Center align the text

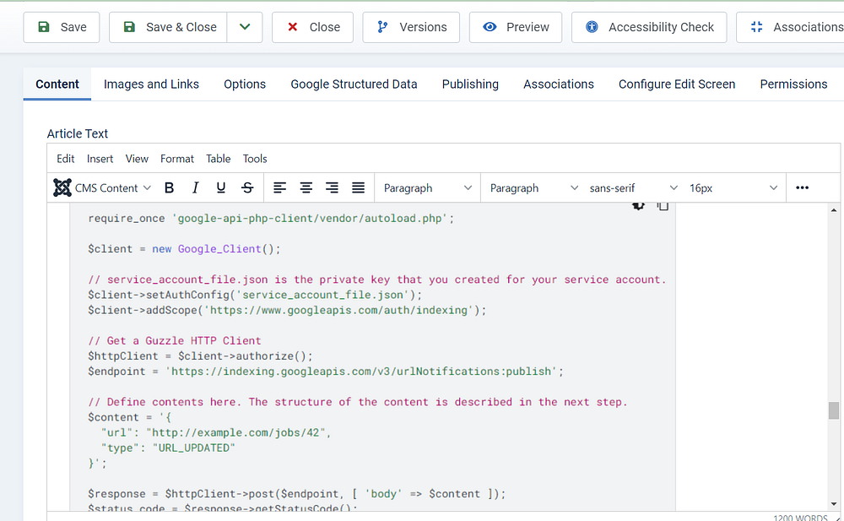pos(306,187)
